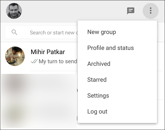Open the blurred chat below Mihir Patkar
This screenshot has height=130, width=165.
tap(39, 85)
